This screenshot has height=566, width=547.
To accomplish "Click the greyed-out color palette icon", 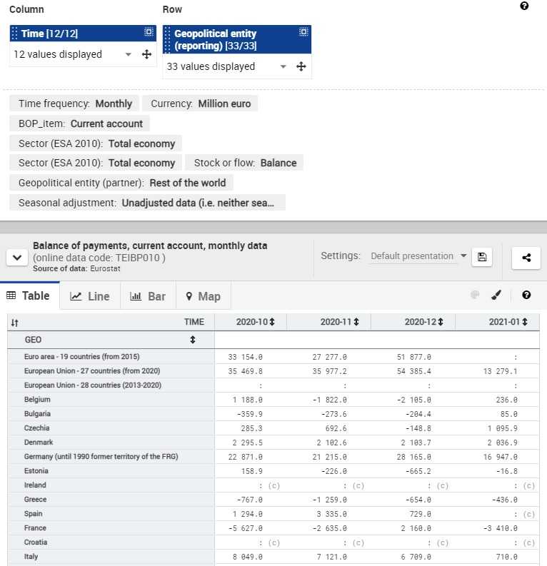I will pos(475,295).
